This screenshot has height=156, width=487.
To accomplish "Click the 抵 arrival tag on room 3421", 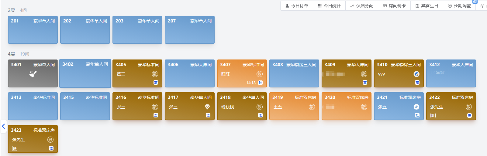I will click(x=417, y=115).
